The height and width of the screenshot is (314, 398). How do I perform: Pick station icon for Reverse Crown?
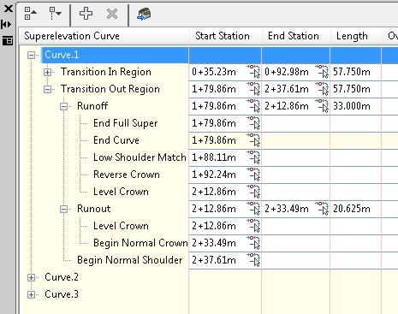pyautogui.click(x=253, y=175)
